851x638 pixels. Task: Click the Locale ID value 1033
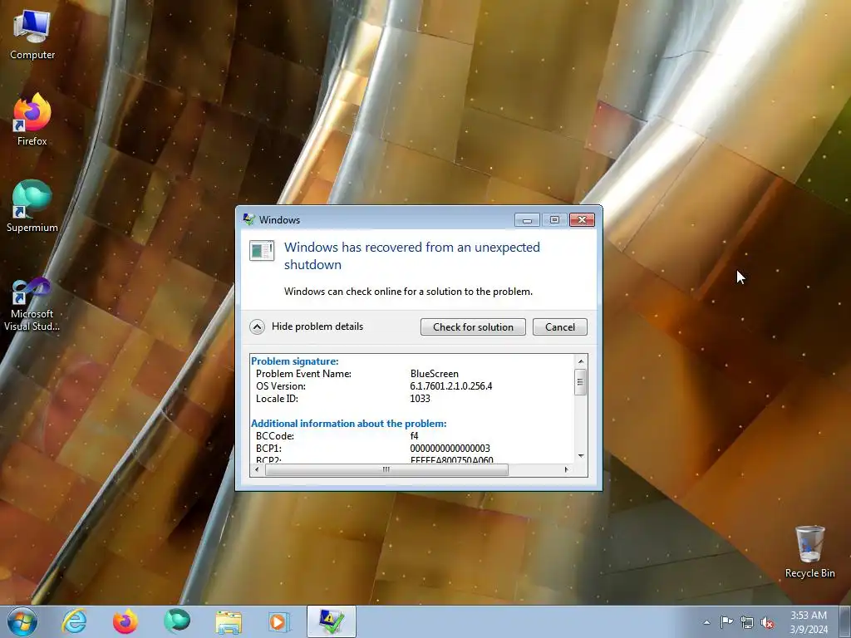coord(420,399)
